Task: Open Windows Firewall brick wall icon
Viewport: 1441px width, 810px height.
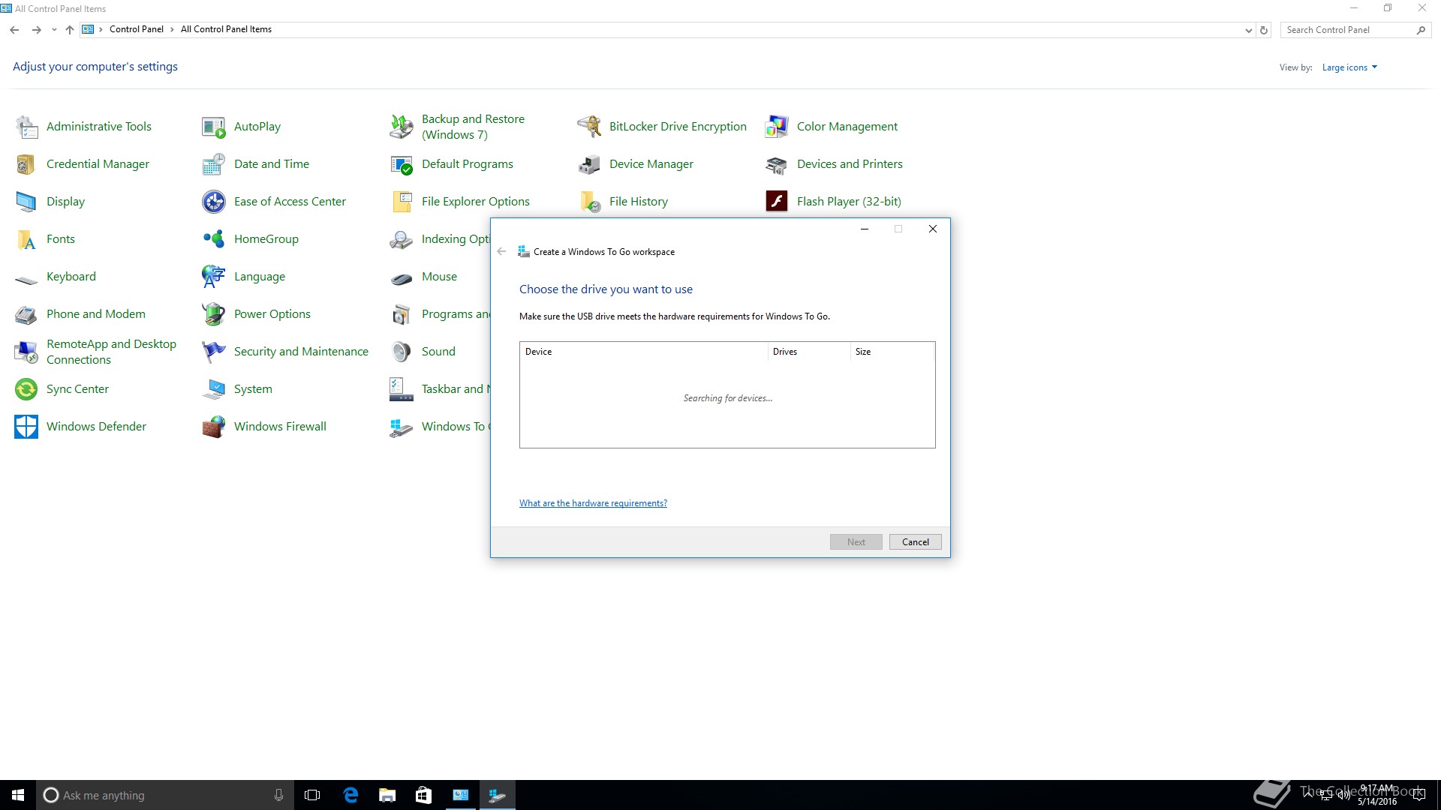Action: click(x=214, y=427)
